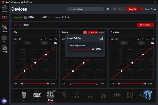Click Throttle range minimum slider handle
The height and width of the screenshot is (105, 158).
119,84
